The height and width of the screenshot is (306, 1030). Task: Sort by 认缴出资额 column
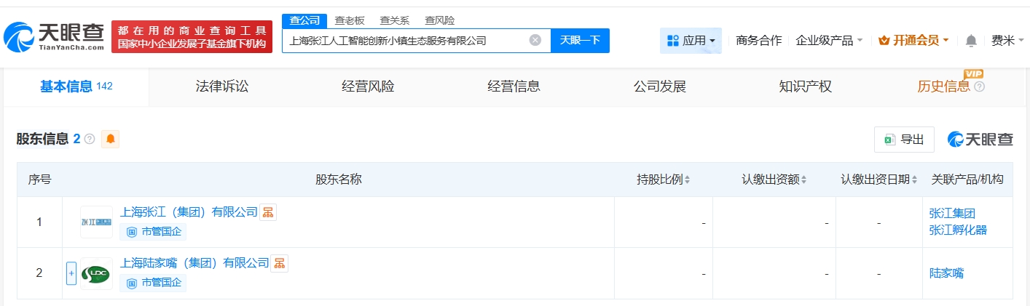pyautogui.click(x=775, y=180)
